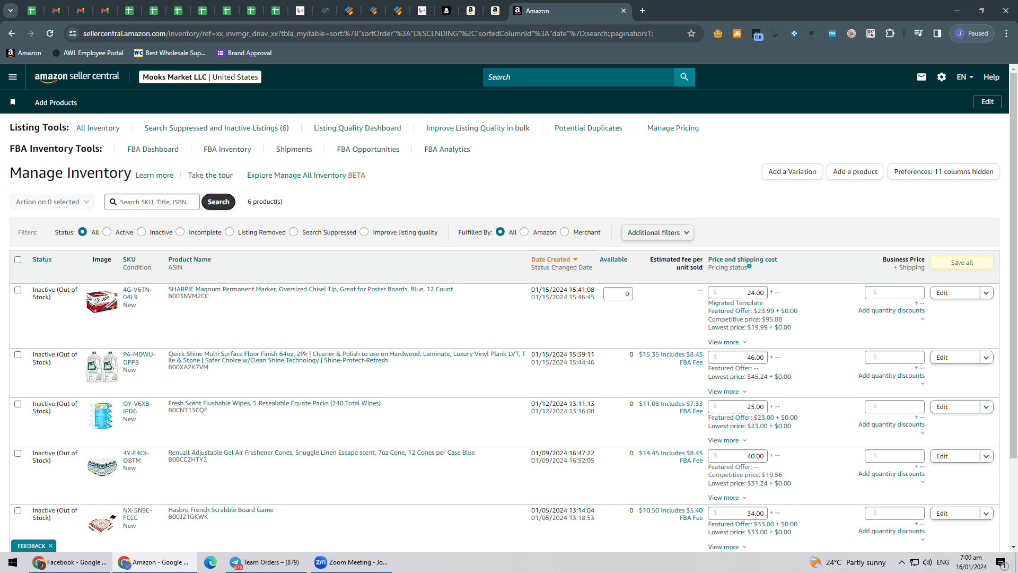
Task: Show hidden system tray icons
Action: coord(901,562)
